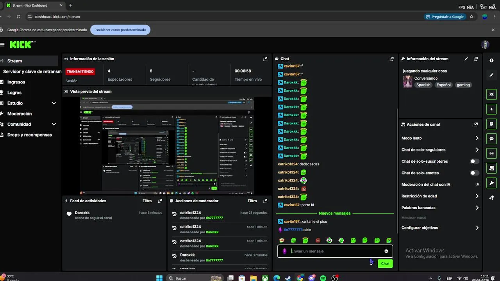Open the hamburger menu next to Kick logo
The image size is (500, 281).
point(2,44)
